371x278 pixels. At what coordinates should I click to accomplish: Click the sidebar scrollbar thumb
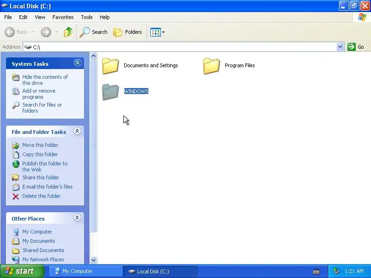coord(94,146)
